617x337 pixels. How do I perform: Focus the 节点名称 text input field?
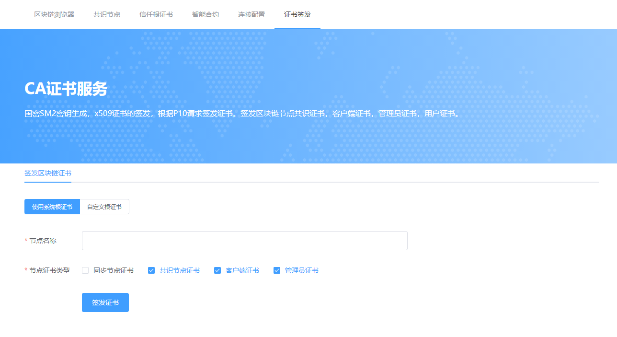[x=244, y=241]
